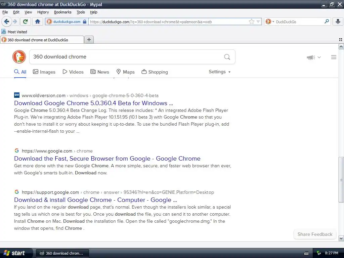Click the keyboard icon in the system tray
The height and width of the screenshot is (258, 344).
tap(306, 253)
